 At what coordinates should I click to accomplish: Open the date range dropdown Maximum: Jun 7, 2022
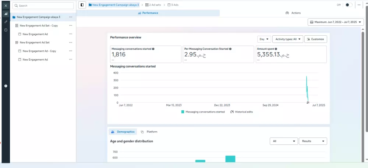(336, 22)
